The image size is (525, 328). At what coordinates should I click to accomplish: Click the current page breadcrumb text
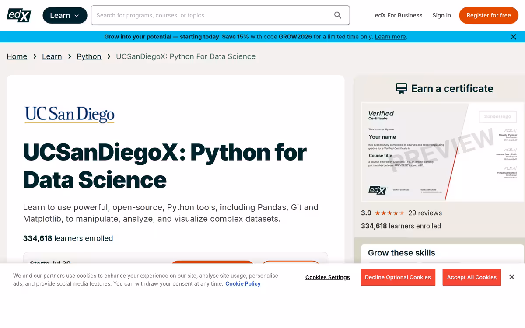(x=185, y=56)
